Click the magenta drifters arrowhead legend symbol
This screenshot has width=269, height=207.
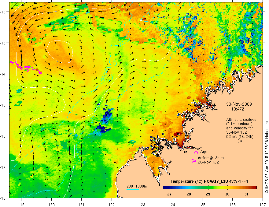click(194, 160)
